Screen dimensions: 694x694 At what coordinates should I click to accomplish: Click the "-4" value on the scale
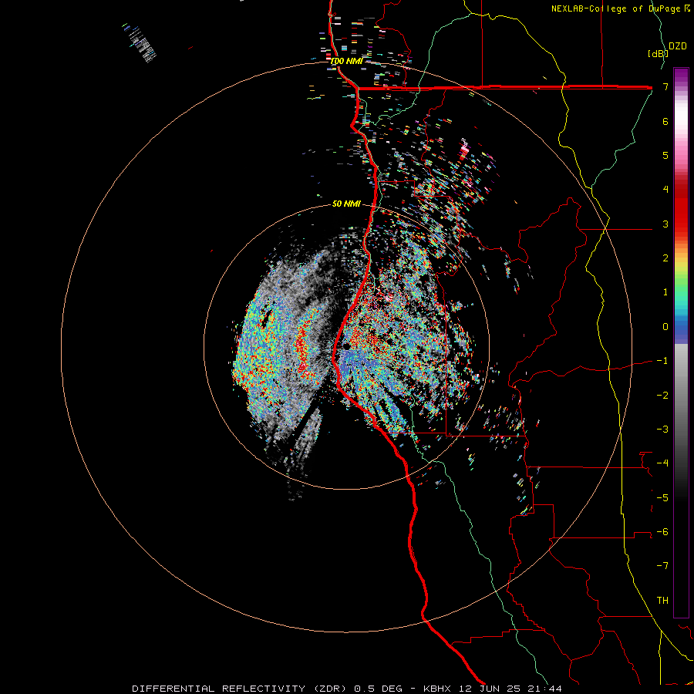click(x=662, y=463)
